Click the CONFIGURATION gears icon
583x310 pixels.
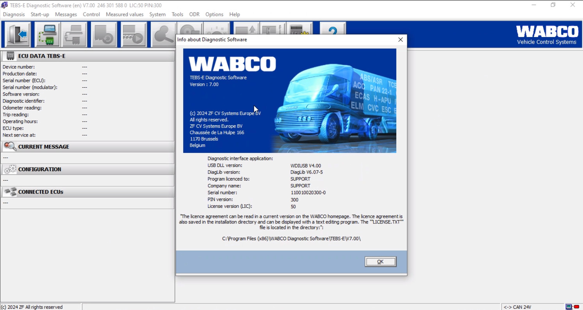tap(10, 169)
